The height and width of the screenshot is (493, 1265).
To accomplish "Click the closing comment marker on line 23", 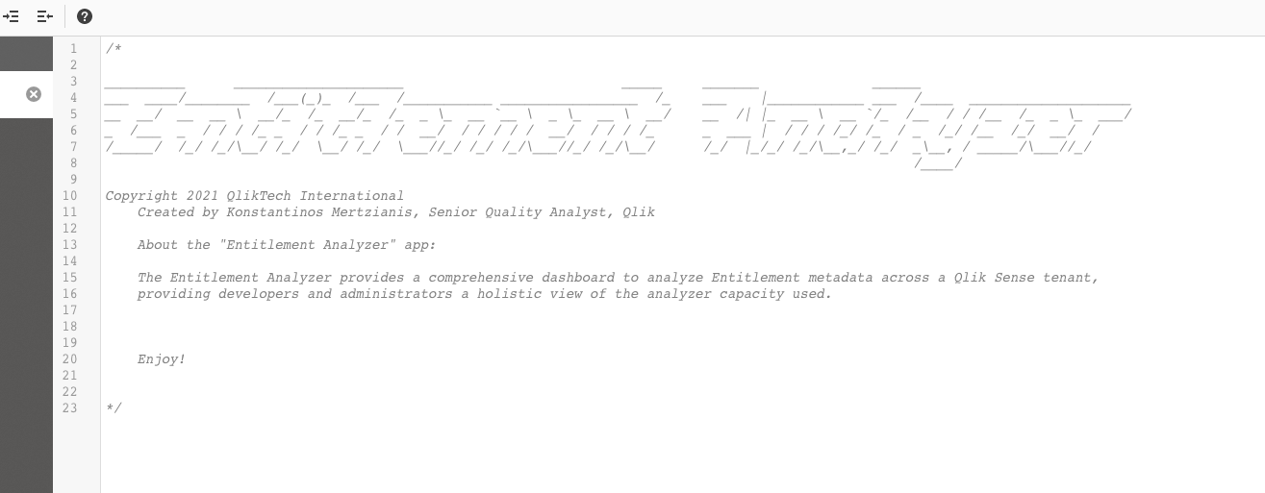I will 114,408.
